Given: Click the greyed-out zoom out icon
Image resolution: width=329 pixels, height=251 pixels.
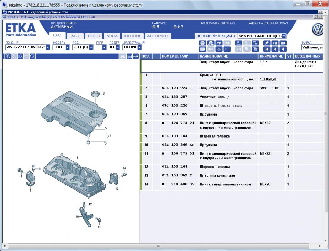Looking at the screenshot, I should point(14,56).
